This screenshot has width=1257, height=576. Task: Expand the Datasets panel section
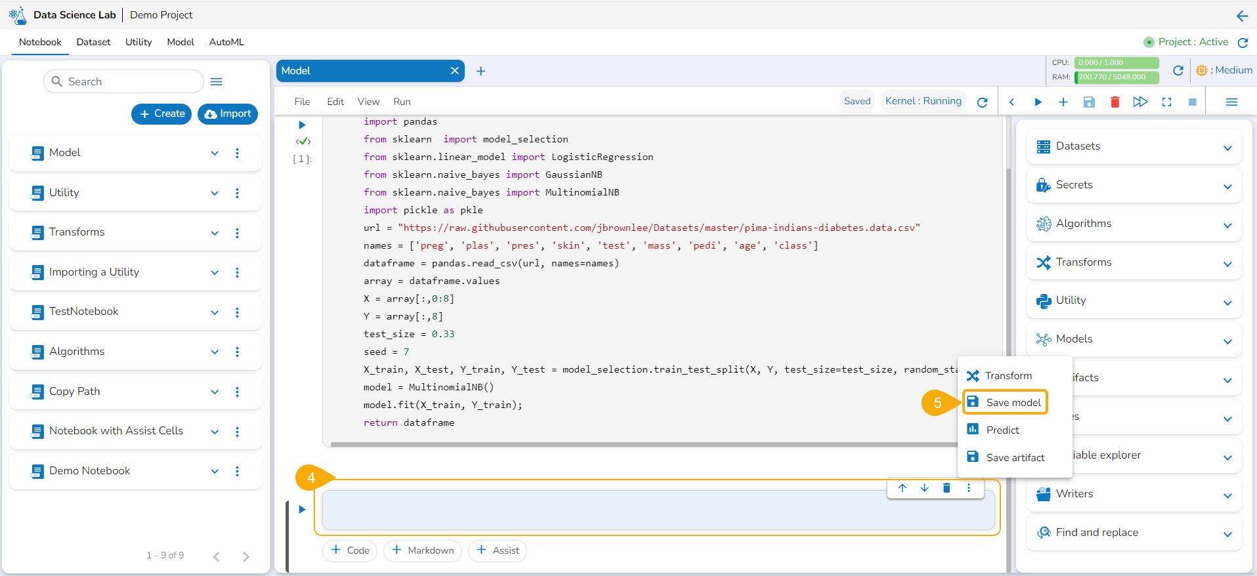click(1227, 148)
